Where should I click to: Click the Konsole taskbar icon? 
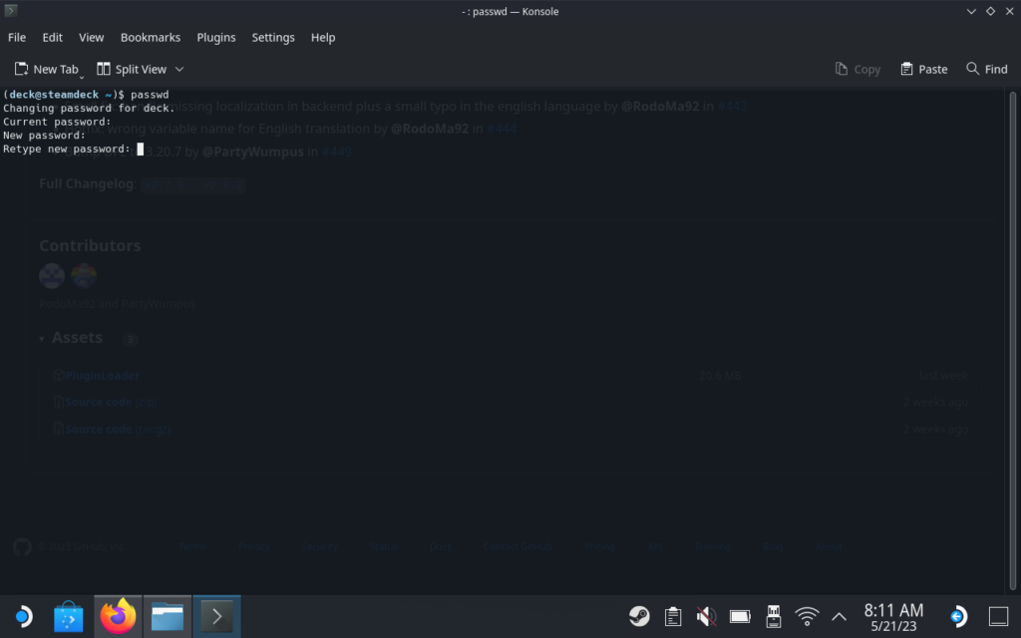coord(216,617)
